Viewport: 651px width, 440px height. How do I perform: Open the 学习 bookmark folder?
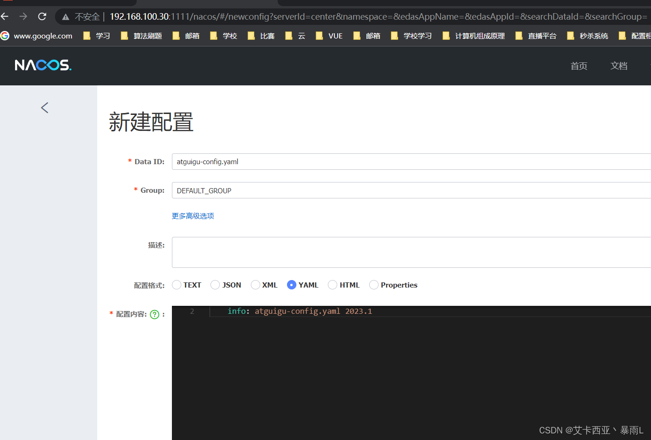click(x=97, y=36)
